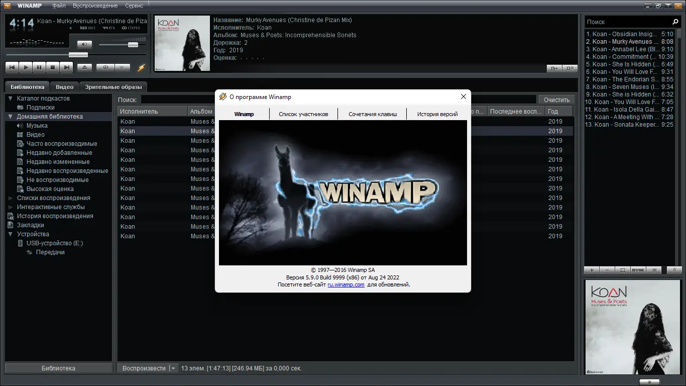
Task: Adjust the volume slider
Action: point(133,45)
